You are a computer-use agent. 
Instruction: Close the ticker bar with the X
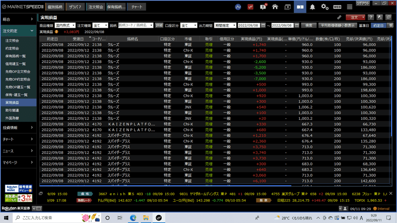391,193
